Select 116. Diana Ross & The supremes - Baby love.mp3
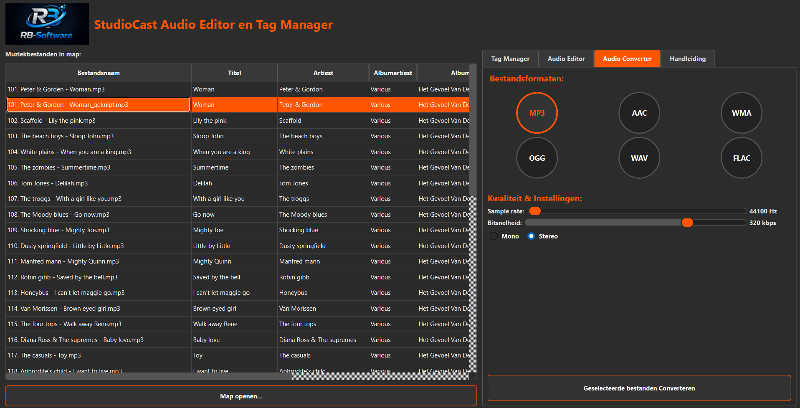 pos(99,340)
